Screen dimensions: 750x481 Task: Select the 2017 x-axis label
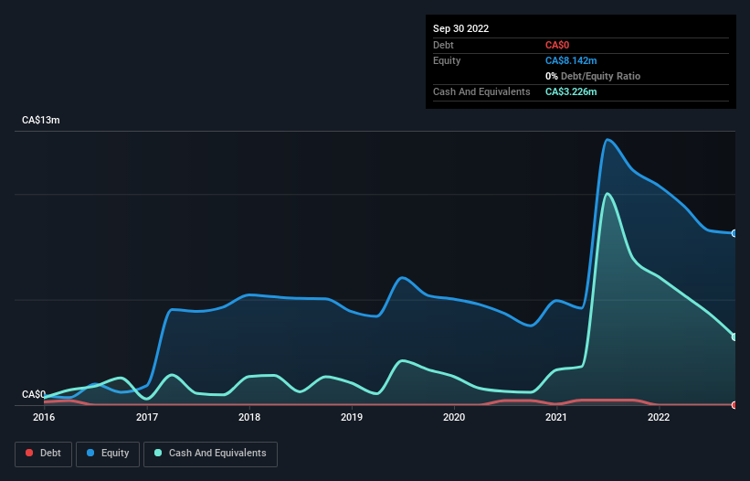(147, 417)
